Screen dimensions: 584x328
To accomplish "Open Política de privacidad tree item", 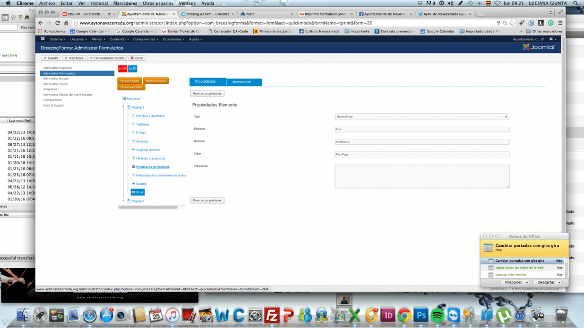I will (152, 167).
